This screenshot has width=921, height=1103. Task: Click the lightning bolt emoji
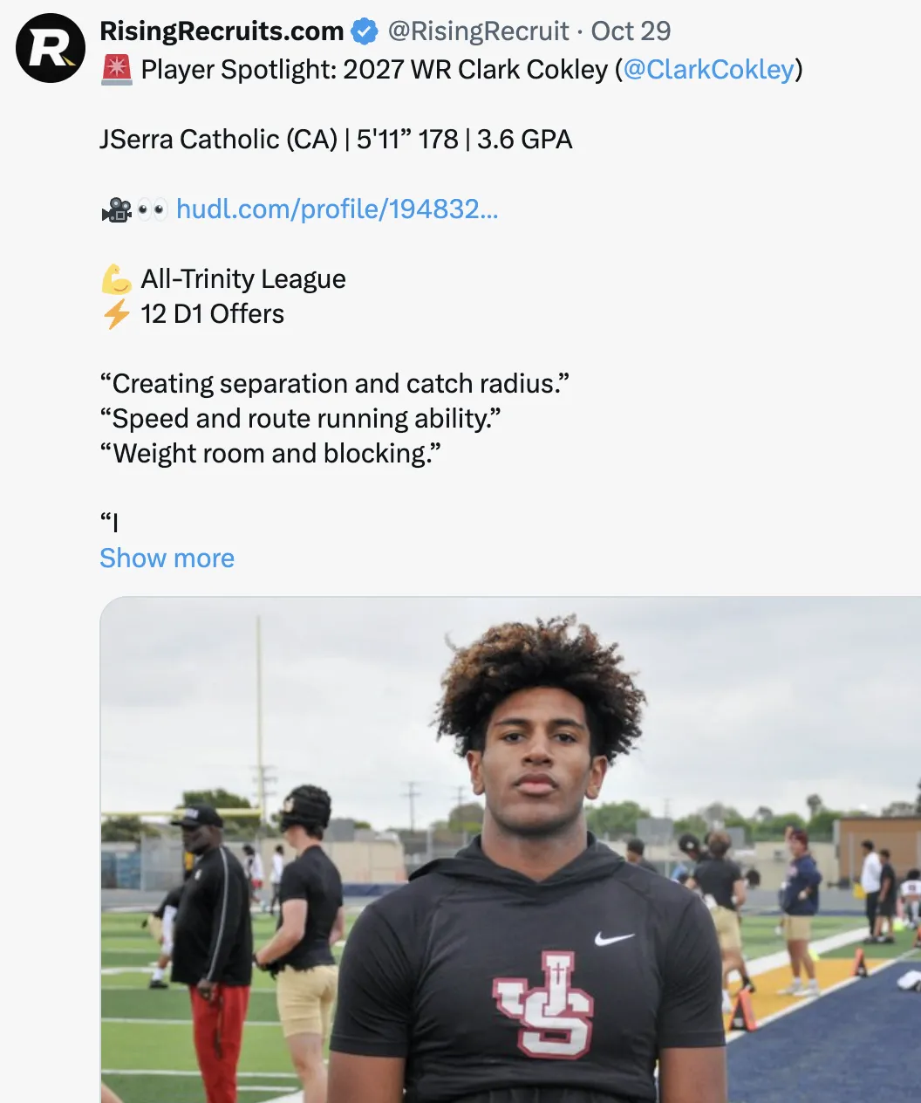point(117,314)
